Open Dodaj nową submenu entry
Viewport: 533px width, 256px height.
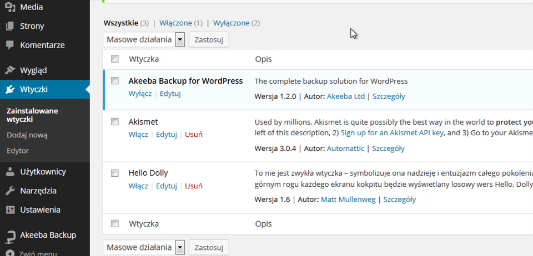[27, 135]
